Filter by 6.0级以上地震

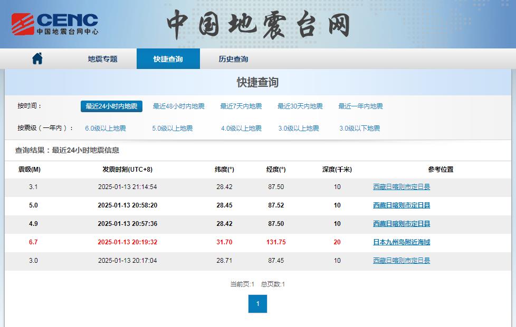click(x=106, y=128)
